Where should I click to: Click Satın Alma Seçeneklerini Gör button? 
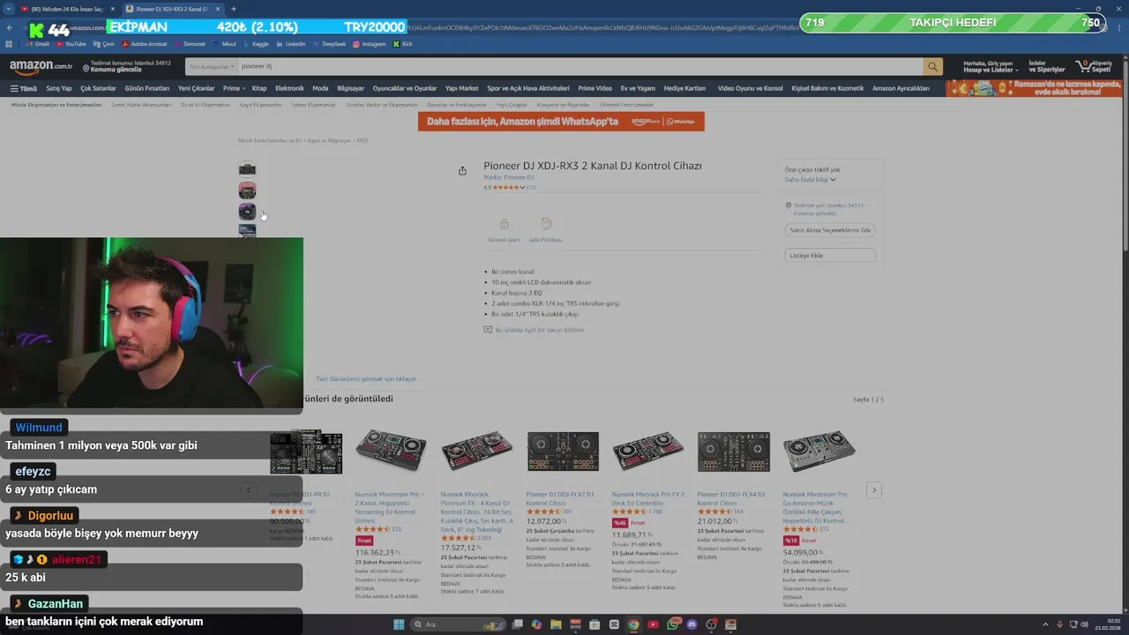pos(830,230)
